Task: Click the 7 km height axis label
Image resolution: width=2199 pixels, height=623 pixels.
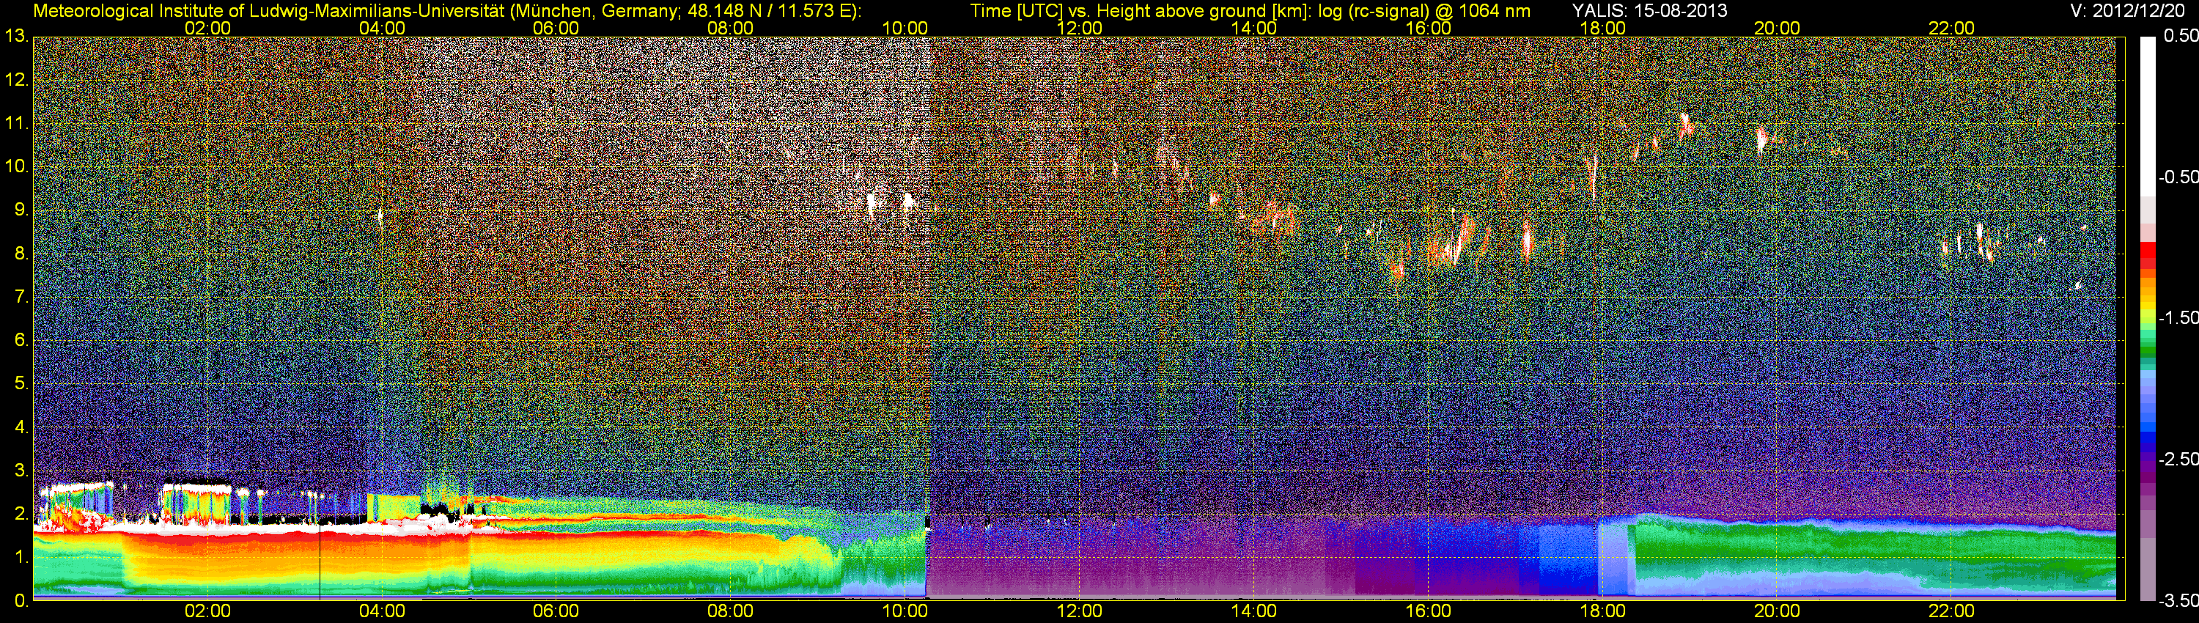Action: pos(21,297)
